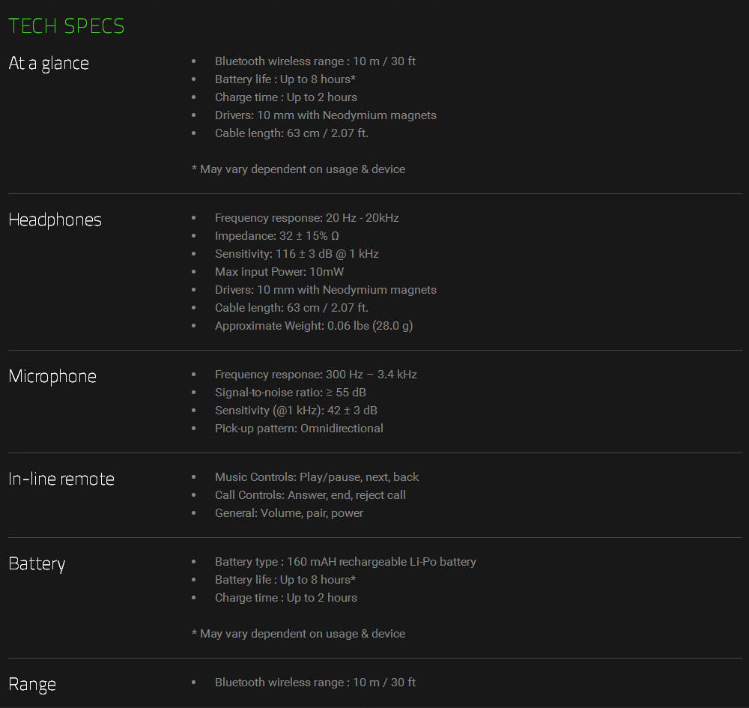Click the 'Range' section label
749x708 pixels.
[32, 684]
